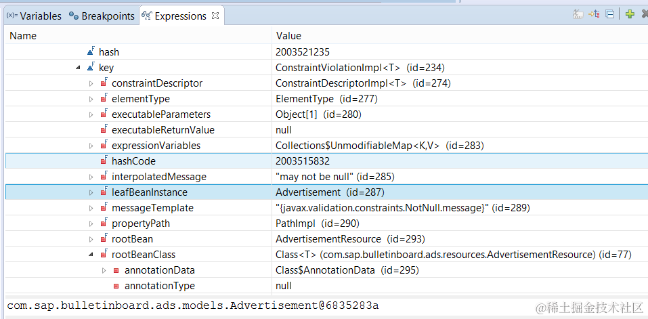
Task: Expand the leafBeanInstance node
Action: (x=91, y=192)
